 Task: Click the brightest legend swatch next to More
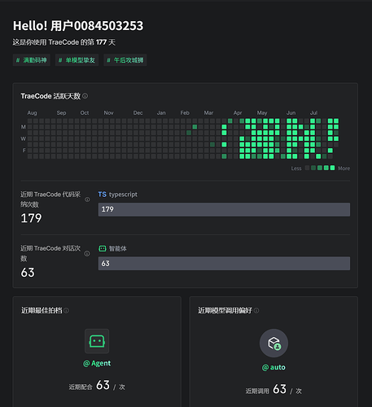332,168
